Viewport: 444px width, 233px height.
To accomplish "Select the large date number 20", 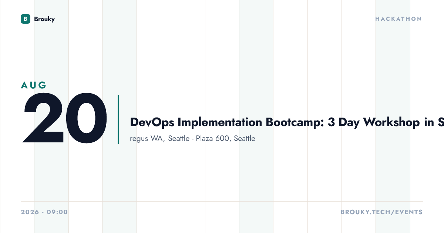I will tap(65, 118).
